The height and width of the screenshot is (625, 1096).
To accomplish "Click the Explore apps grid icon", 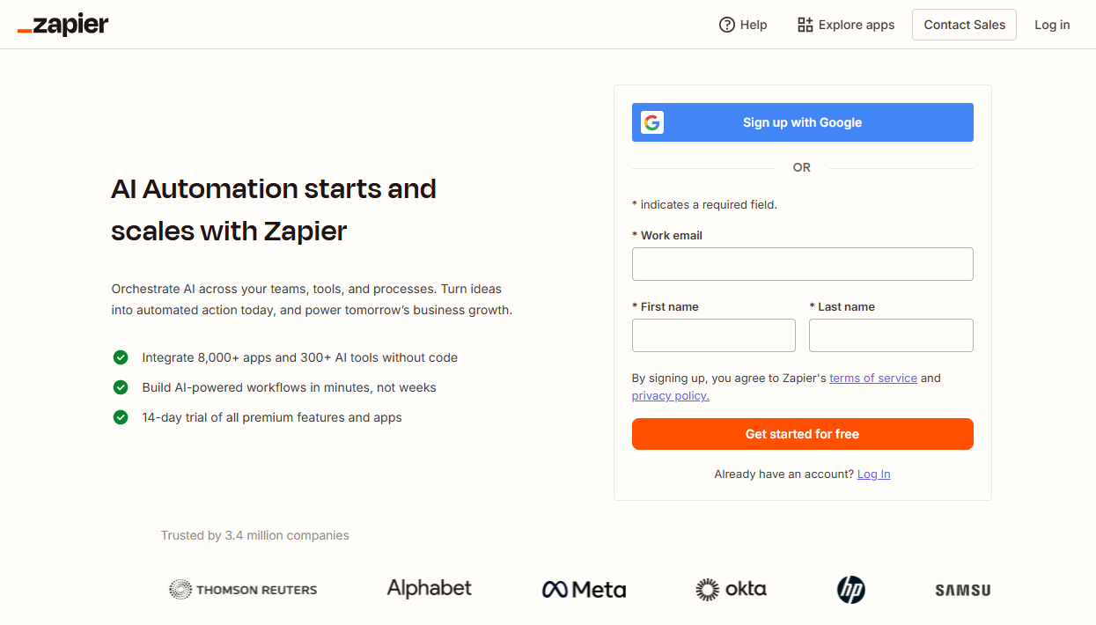I will coord(804,25).
